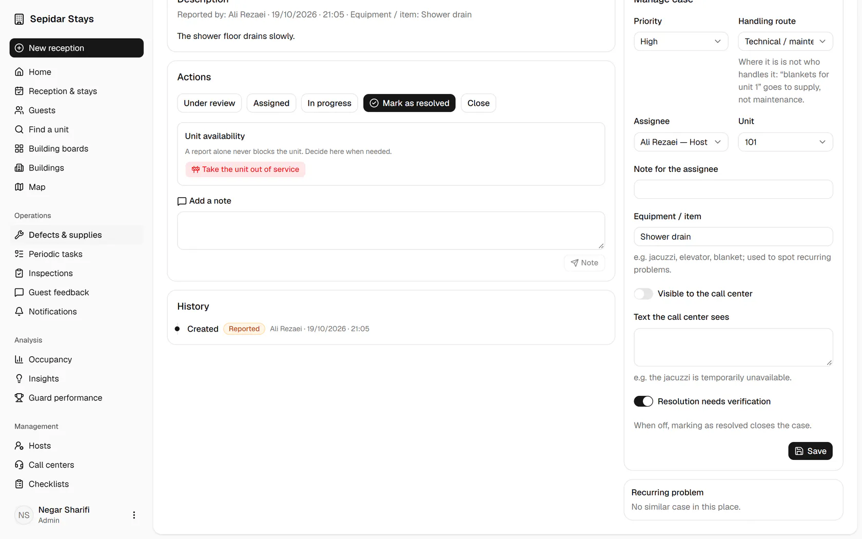Open the Map page
Screen dimensions: 862x539
click(x=76, y=187)
